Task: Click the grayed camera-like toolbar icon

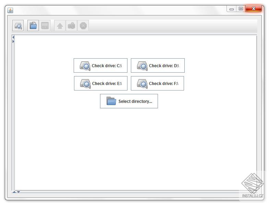Action: 72,26
